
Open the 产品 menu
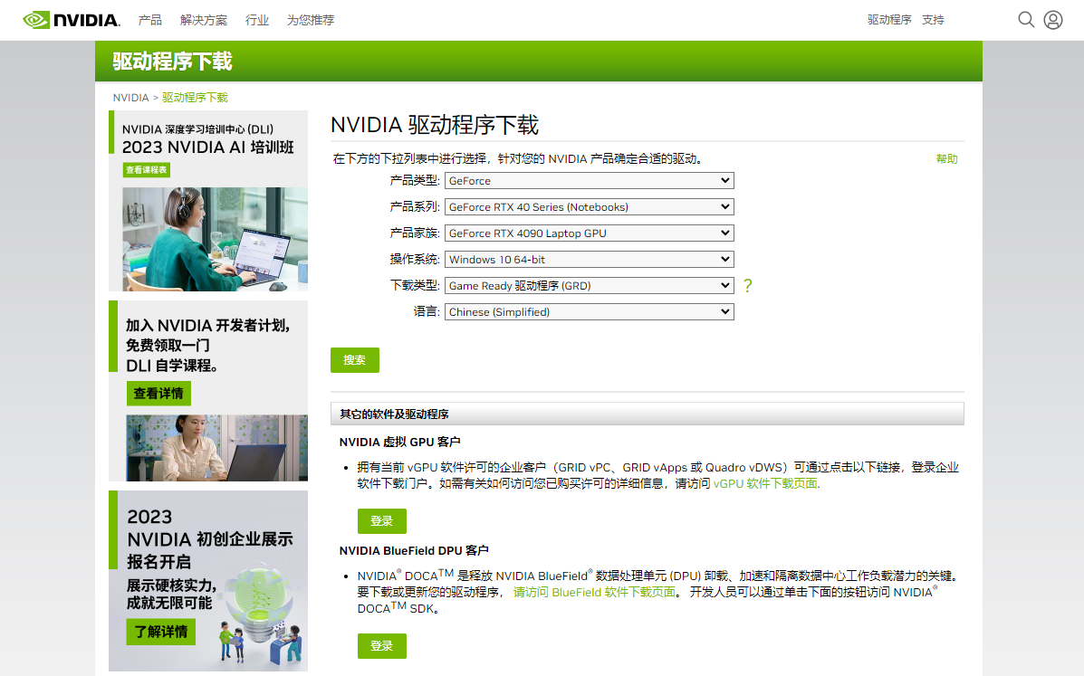point(150,20)
